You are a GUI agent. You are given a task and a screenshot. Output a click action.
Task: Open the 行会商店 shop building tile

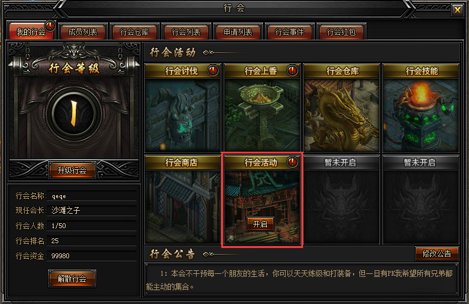[x=183, y=199]
